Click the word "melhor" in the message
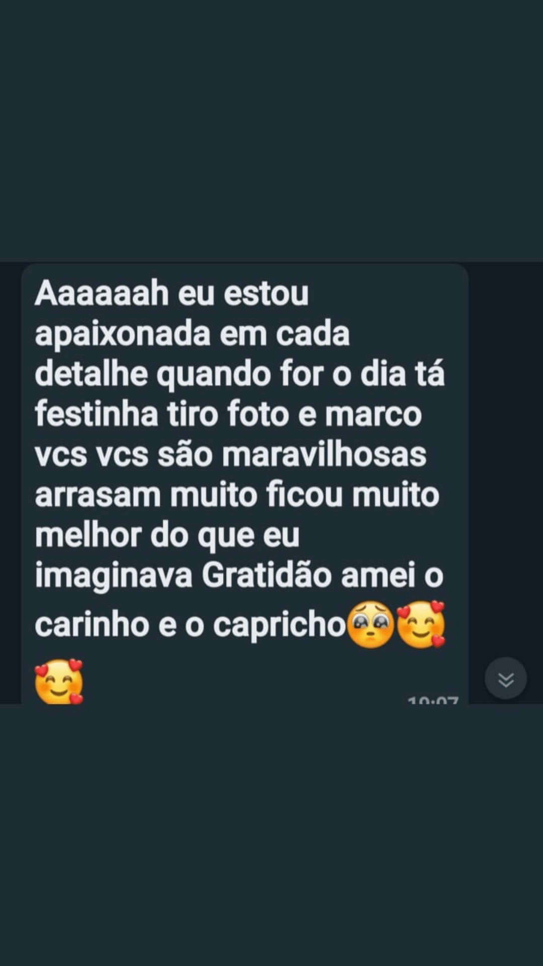The image size is (543, 966). [88, 535]
